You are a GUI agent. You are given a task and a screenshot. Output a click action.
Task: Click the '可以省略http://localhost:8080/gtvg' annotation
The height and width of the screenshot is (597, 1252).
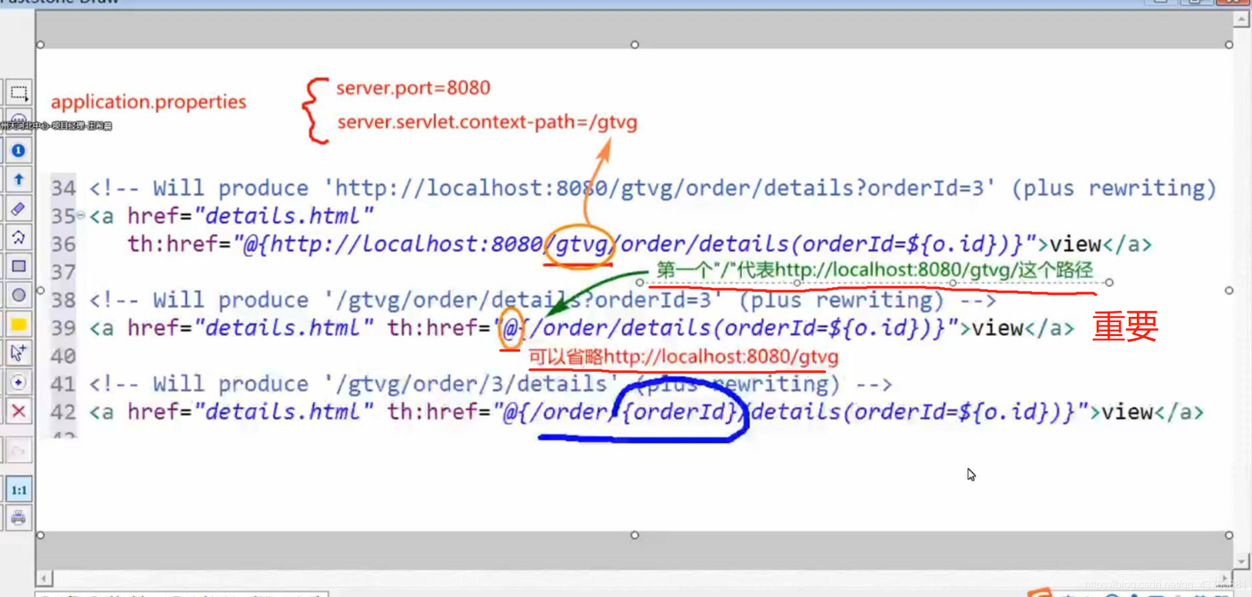point(683,357)
